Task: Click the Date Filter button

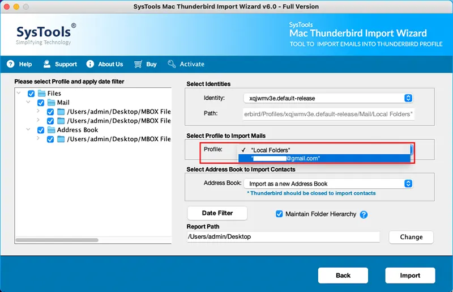Action: pos(217,213)
